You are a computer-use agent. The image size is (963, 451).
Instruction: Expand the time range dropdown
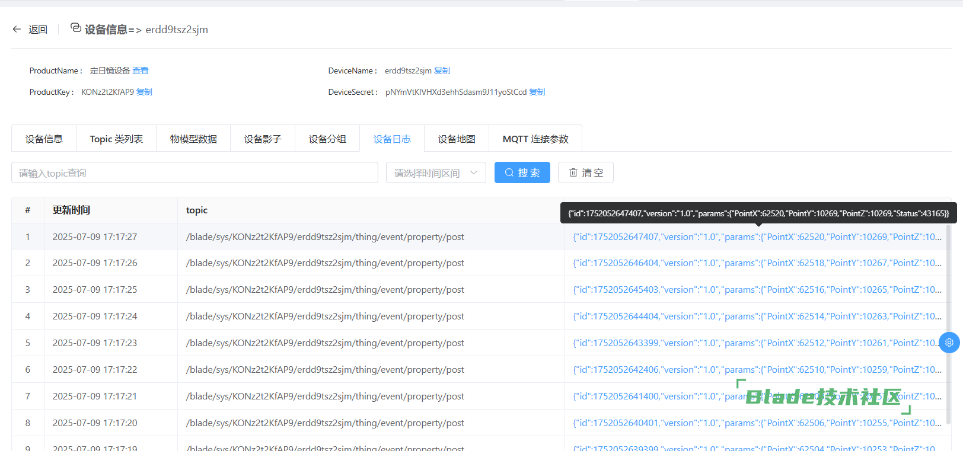pos(435,172)
